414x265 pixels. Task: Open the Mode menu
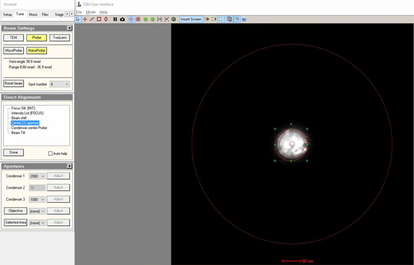[x=90, y=12]
